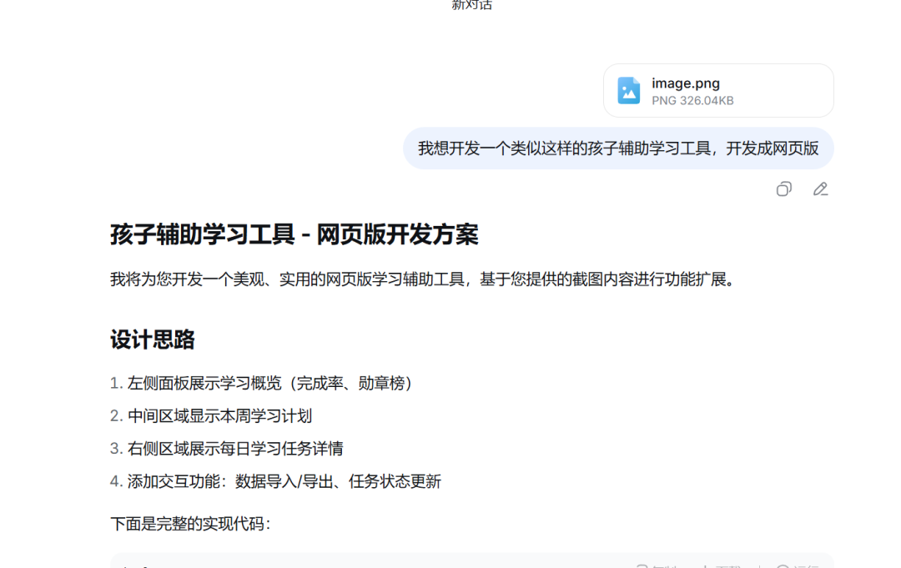Click the intro paragraph starting with 我将为您开发
901x568 pixels.
point(422,279)
